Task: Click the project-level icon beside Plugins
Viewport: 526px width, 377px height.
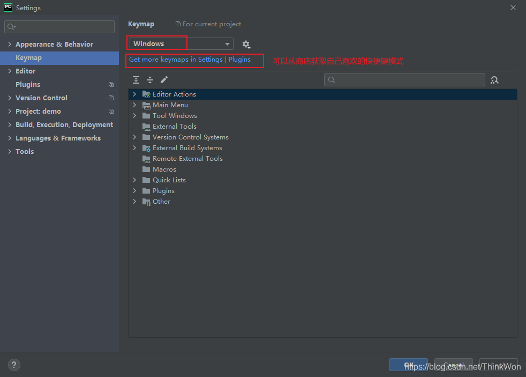Action: click(111, 85)
